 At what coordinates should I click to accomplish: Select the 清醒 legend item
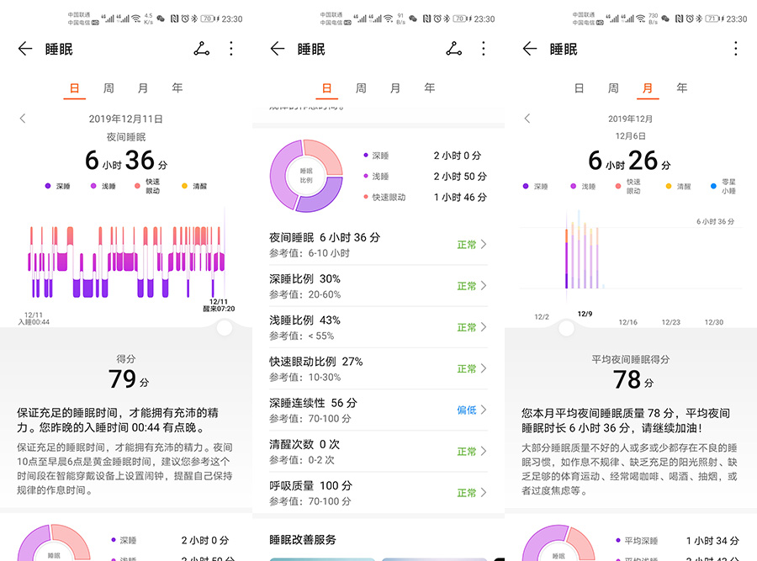click(x=193, y=186)
